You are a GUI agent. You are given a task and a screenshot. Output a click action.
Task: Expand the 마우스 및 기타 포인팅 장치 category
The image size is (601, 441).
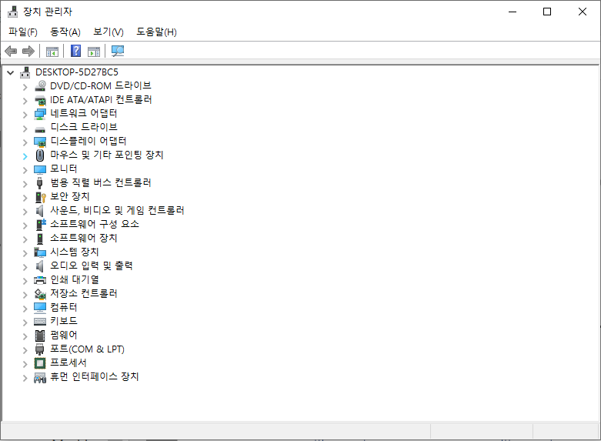[x=25, y=156]
